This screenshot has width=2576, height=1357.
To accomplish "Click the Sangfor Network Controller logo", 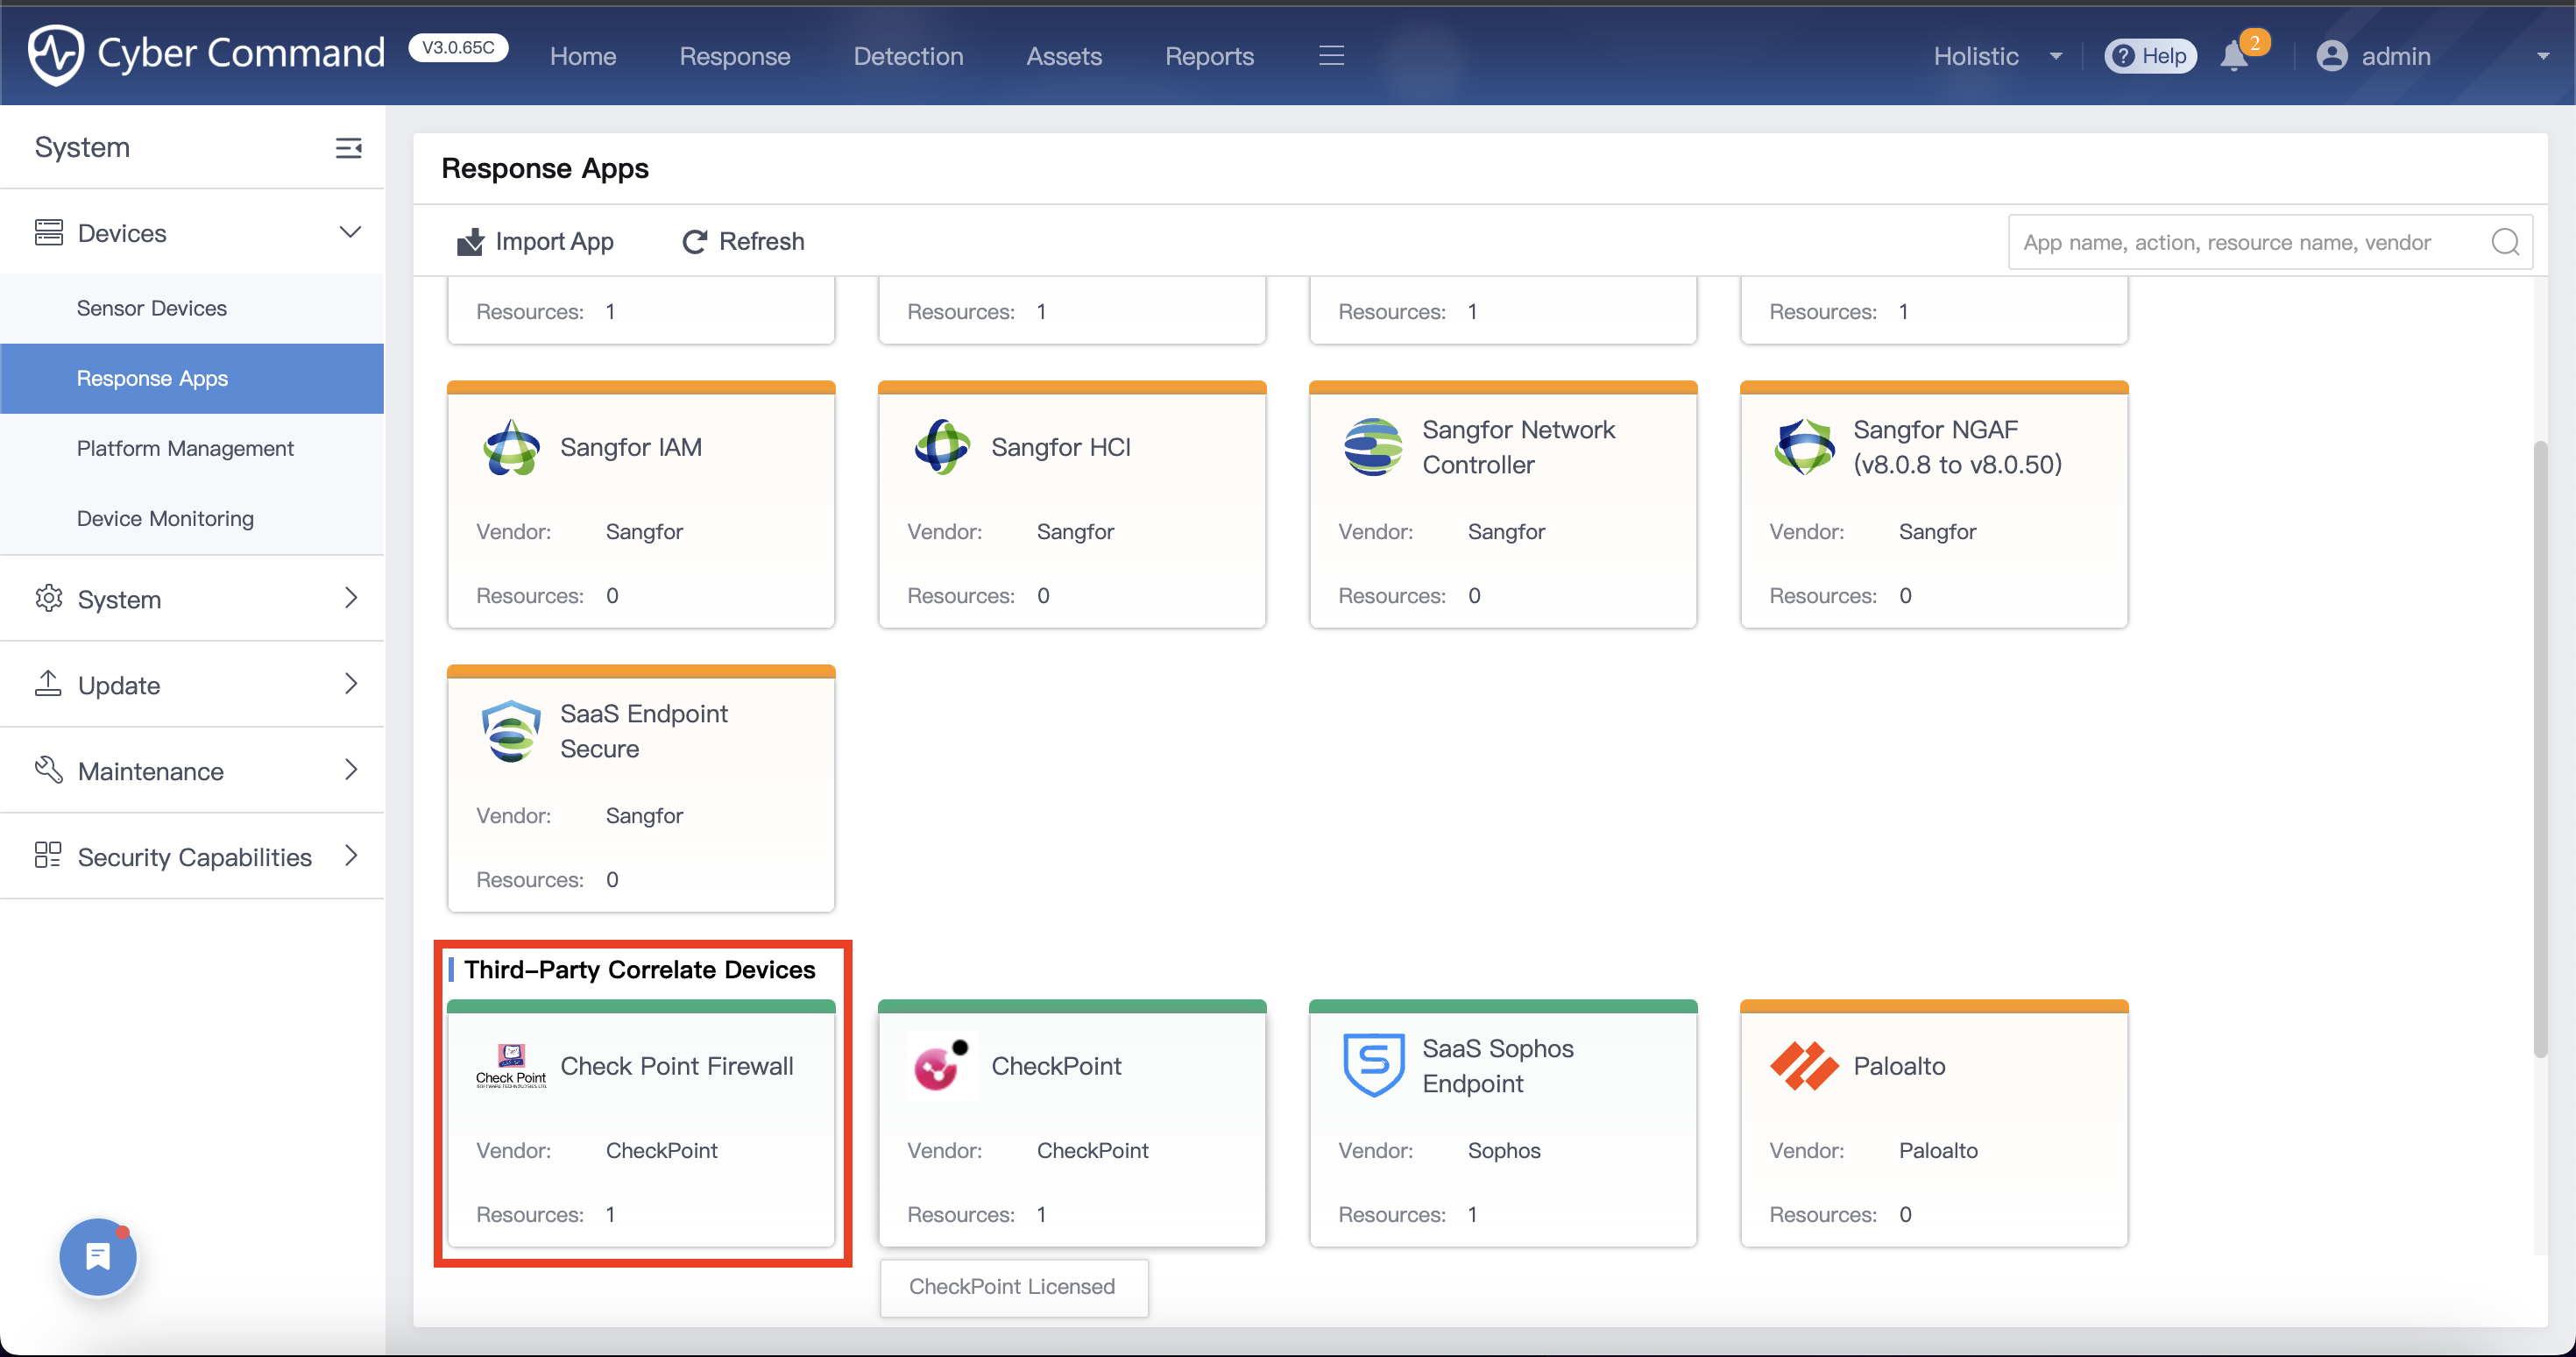I will point(1373,447).
